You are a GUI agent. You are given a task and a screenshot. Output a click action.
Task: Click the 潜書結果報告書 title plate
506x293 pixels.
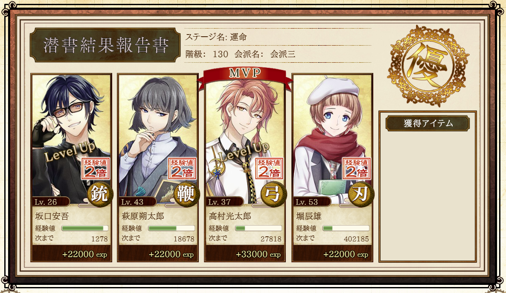[105, 45]
